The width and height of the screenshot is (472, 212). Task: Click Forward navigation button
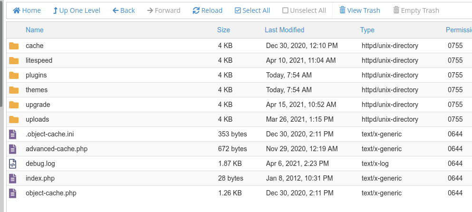[164, 10]
